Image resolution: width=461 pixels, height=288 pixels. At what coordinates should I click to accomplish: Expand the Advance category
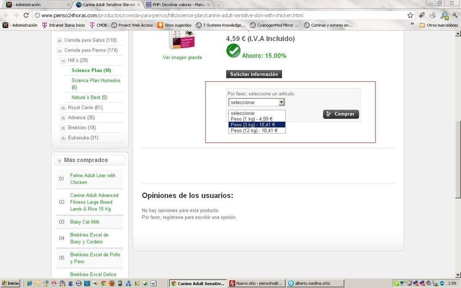[63, 118]
